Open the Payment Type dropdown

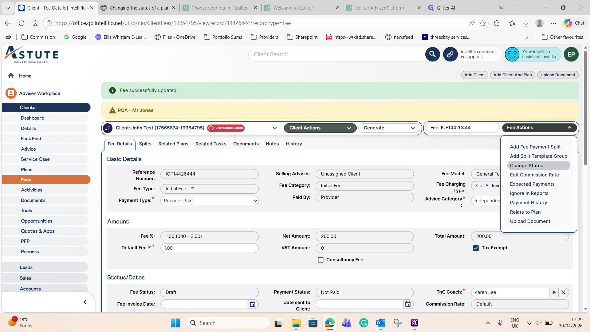[x=210, y=201]
